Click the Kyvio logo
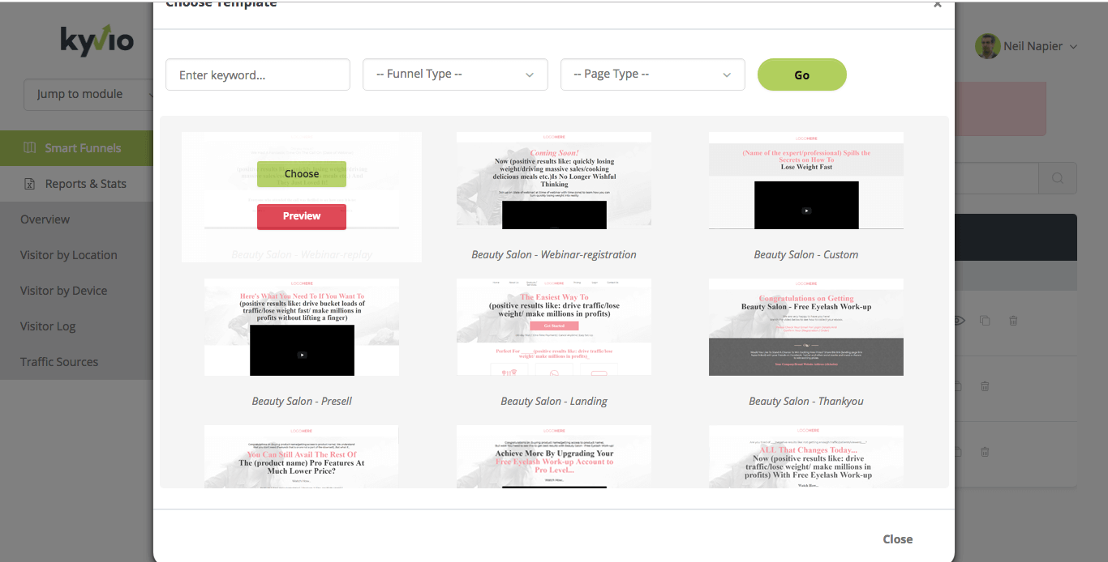The image size is (1108, 562). 97,40
